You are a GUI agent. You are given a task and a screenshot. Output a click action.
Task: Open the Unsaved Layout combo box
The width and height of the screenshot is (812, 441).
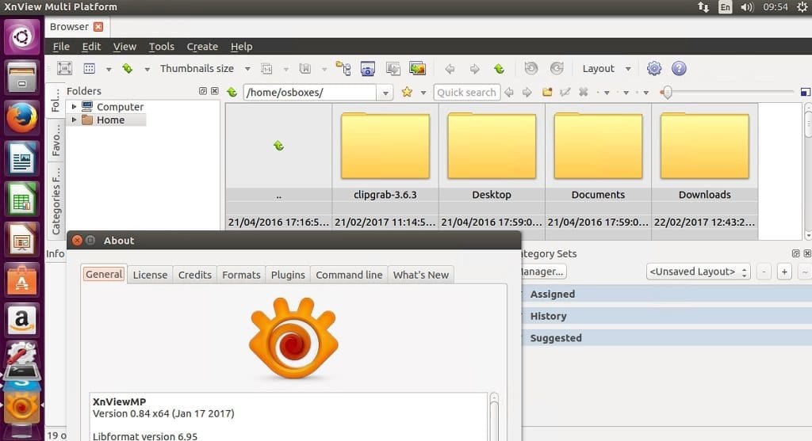[x=699, y=272]
